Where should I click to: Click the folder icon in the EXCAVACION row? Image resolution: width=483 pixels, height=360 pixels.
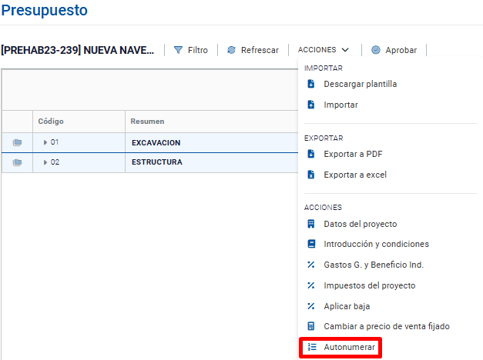pyautogui.click(x=17, y=142)
